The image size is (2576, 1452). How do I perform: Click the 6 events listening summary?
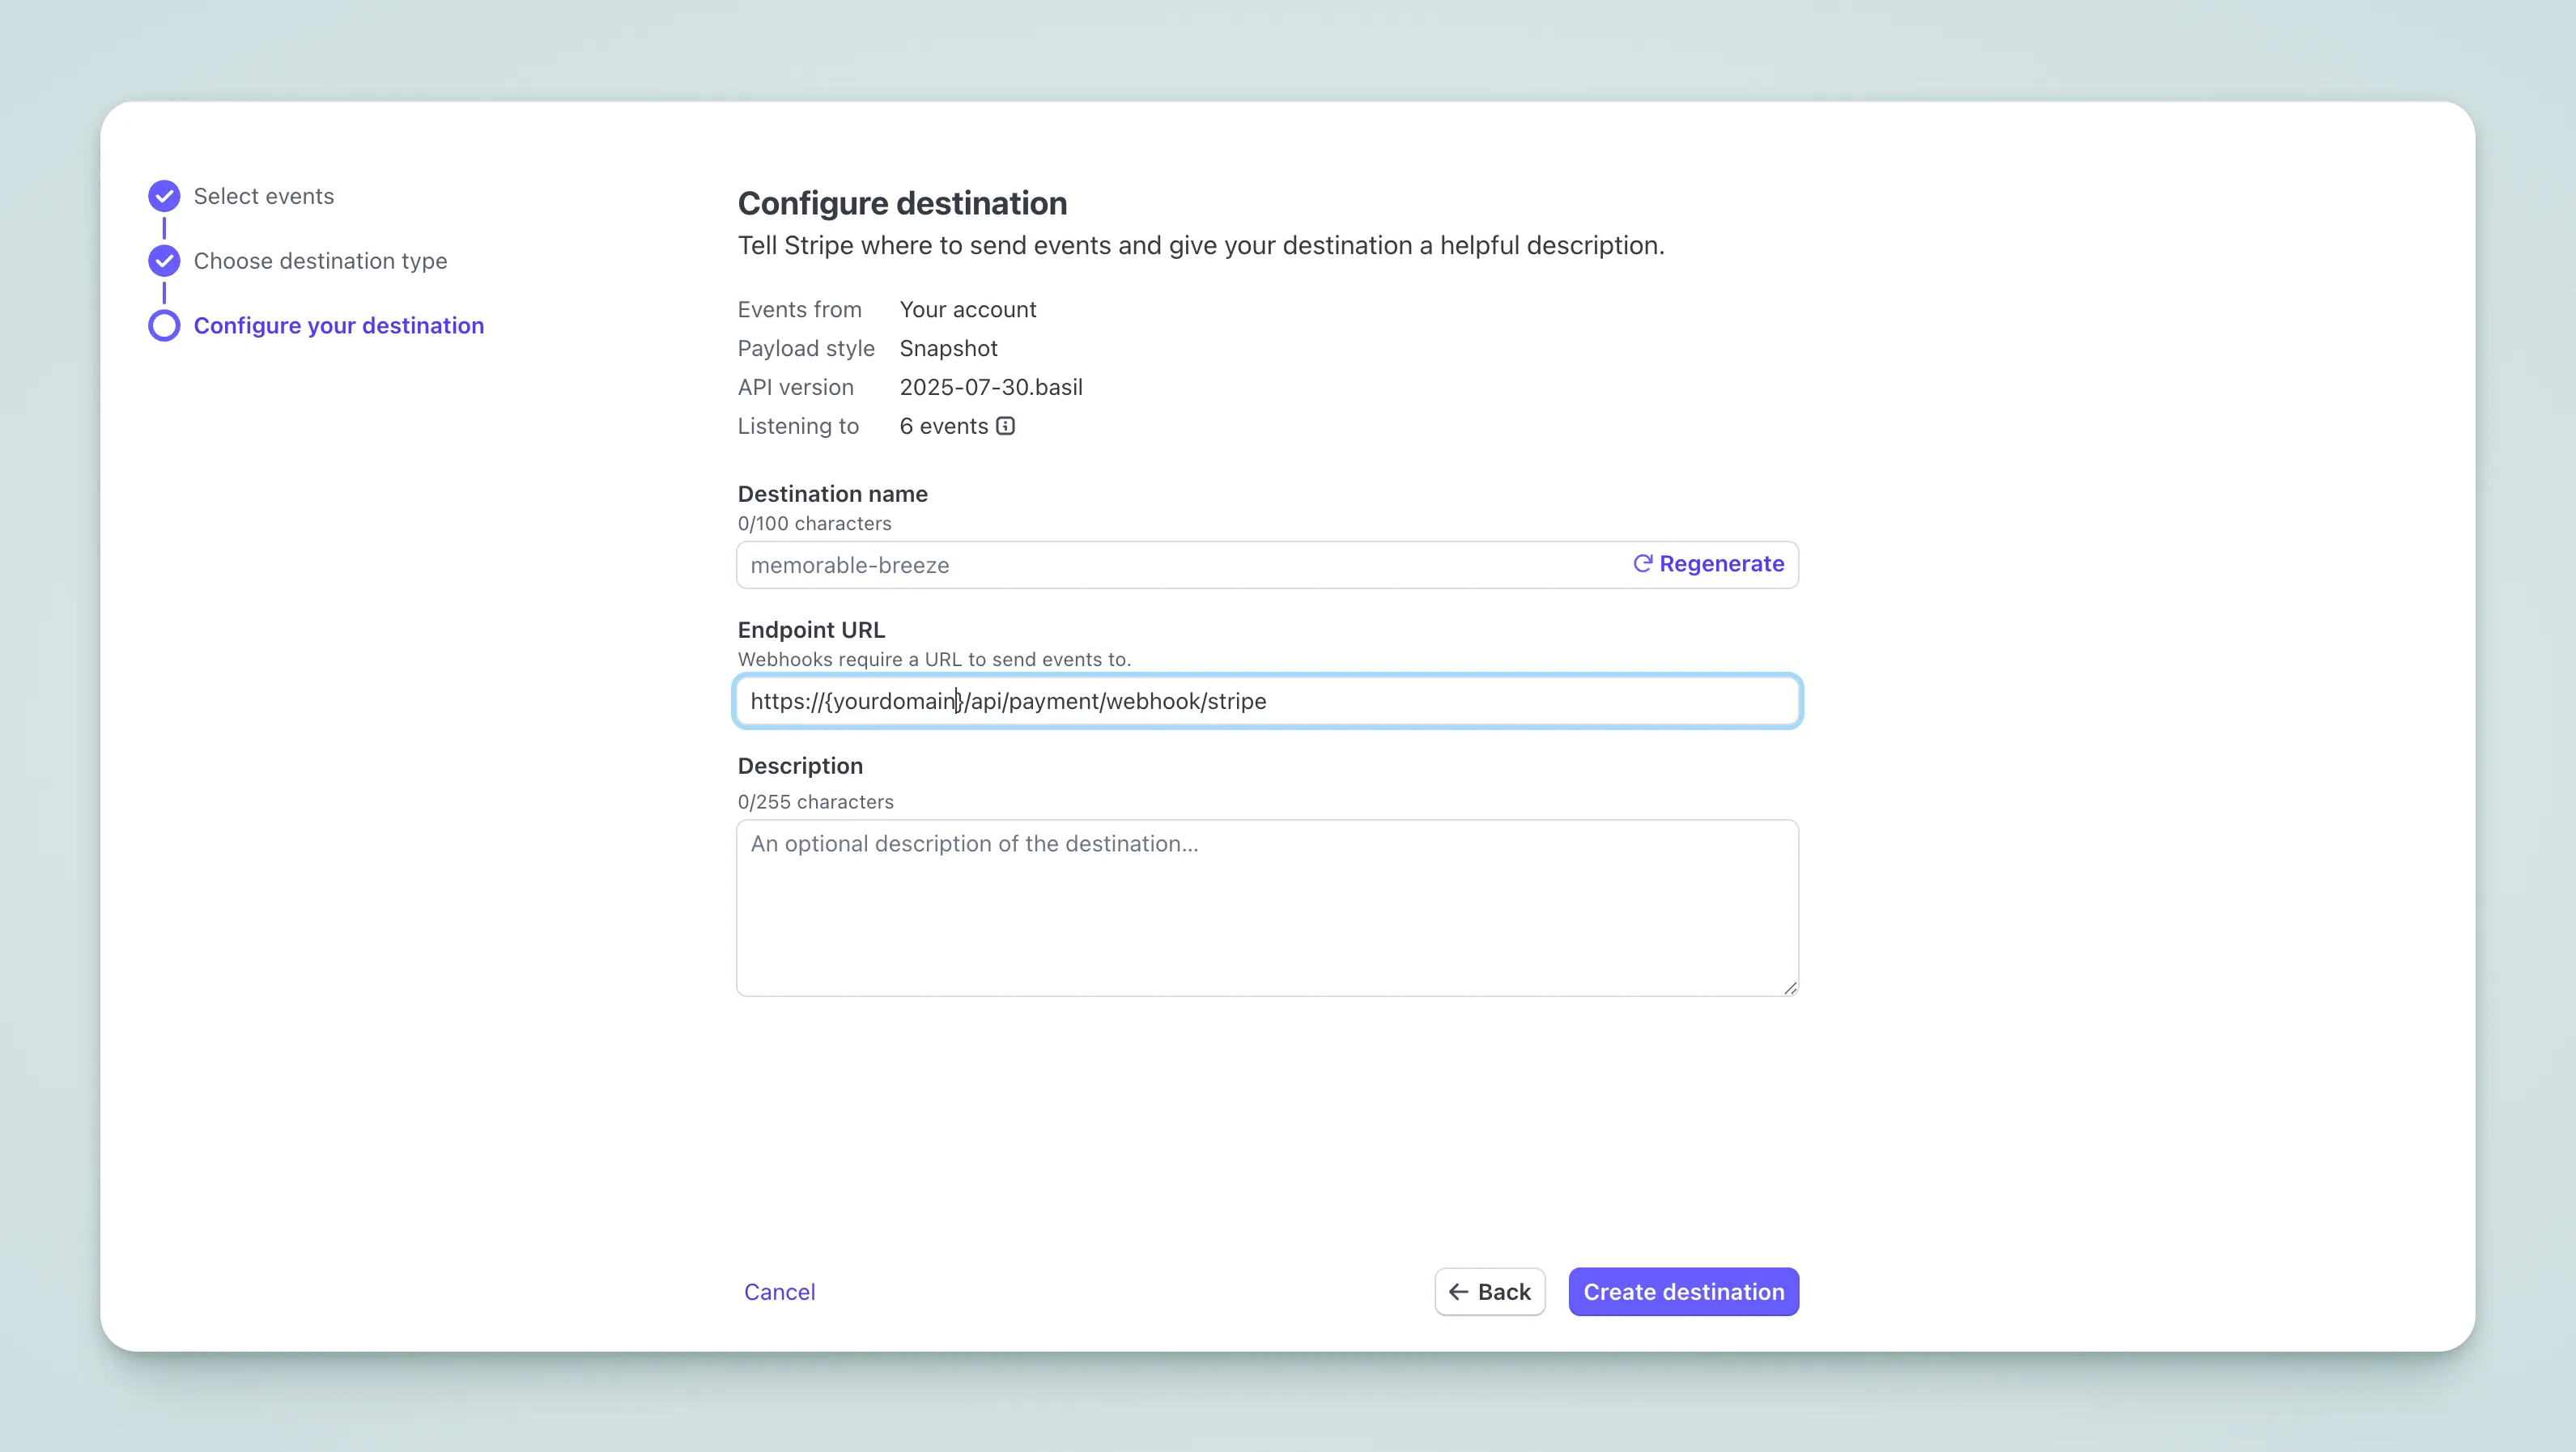pos(944,426)
